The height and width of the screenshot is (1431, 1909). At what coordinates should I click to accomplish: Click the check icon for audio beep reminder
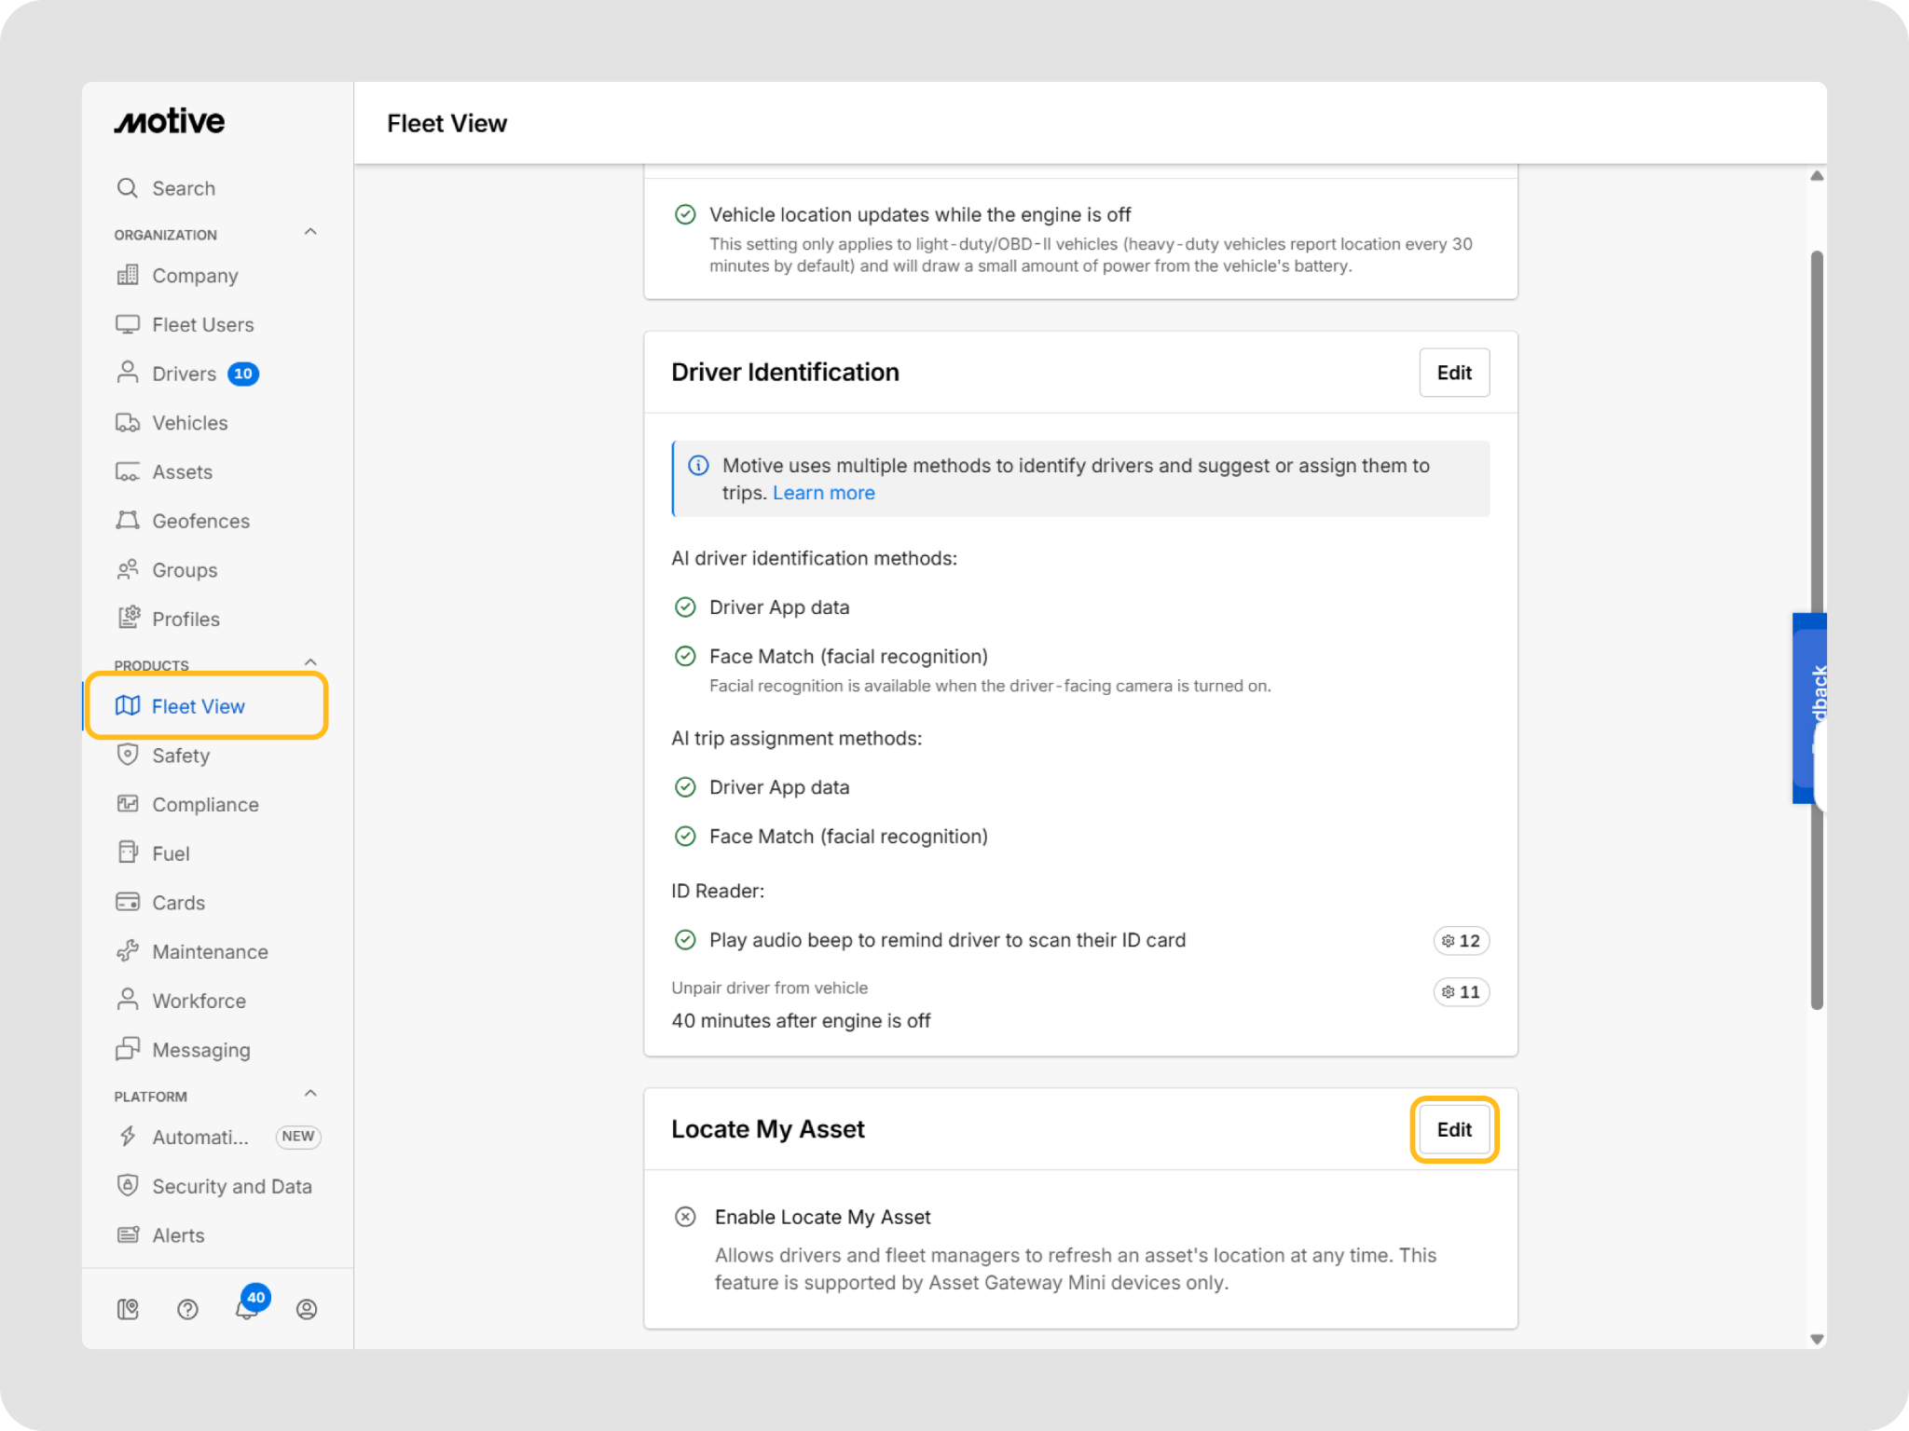click(x=685, y=939)
